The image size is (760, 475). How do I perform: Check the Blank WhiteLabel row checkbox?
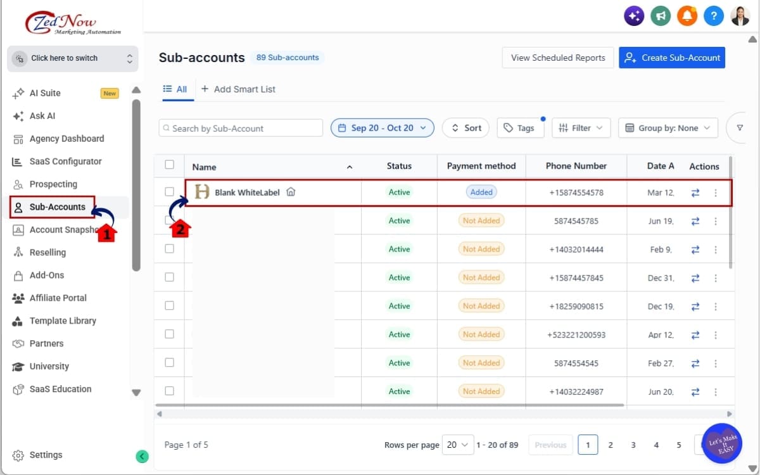click(169, 192)
